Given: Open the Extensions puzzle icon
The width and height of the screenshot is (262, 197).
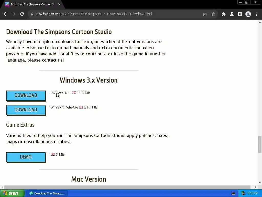Looking at the screenshot, I should [x=223, y=14].
